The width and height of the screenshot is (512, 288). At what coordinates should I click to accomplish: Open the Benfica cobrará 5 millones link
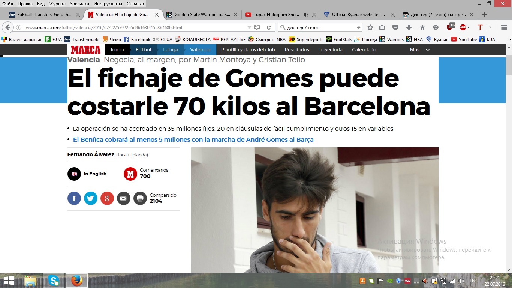(193, 139)
